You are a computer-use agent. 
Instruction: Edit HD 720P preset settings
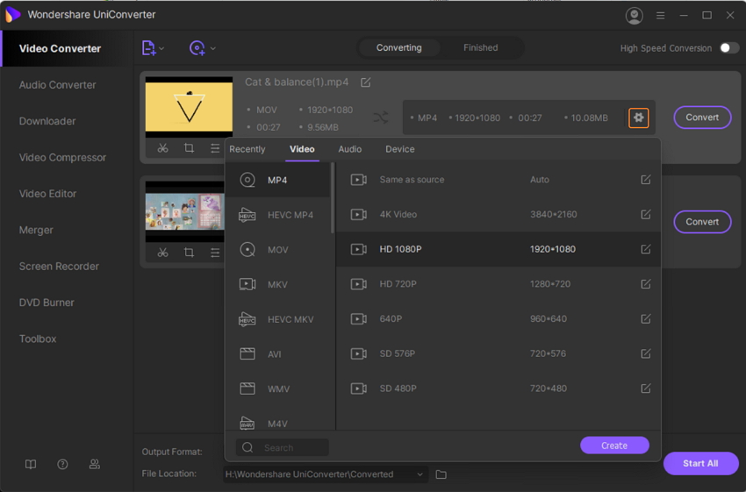pyautogui.click(x=646, y=284)
